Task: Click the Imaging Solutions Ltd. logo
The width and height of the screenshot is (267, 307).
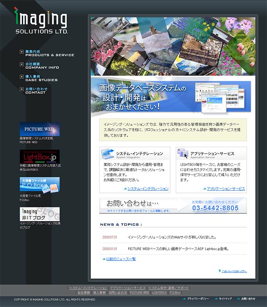Action: tap(41, 21)
